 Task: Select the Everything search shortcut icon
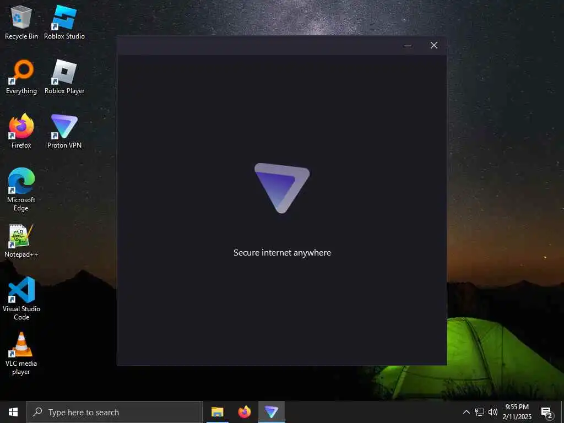[x=21, y=77]
